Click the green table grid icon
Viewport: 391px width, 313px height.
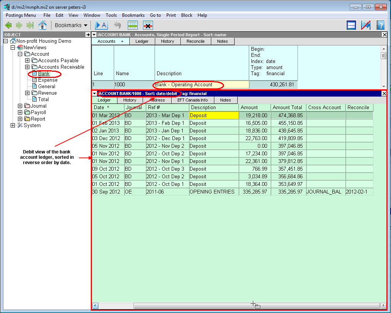[x=133, y=25]
